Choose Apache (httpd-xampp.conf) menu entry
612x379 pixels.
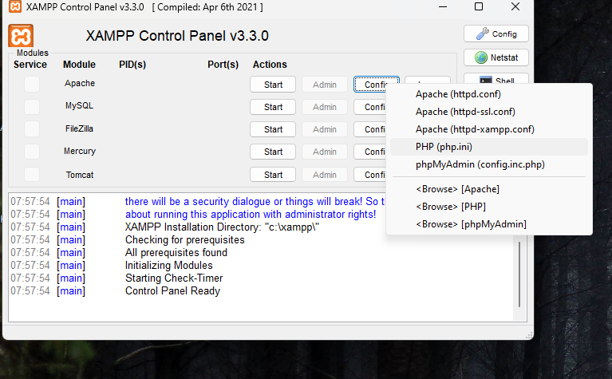point(488,129)
